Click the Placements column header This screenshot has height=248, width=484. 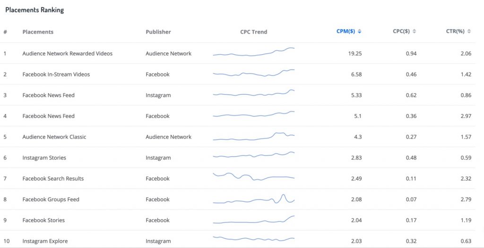click(38, 32)
